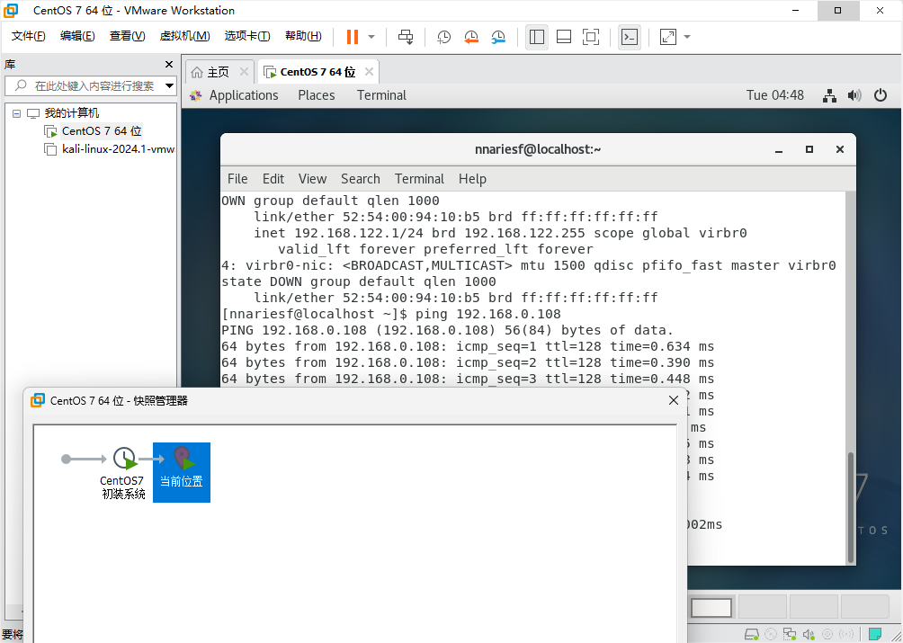
Task: Toggle the console view button
Action: [x=630, y=37]
